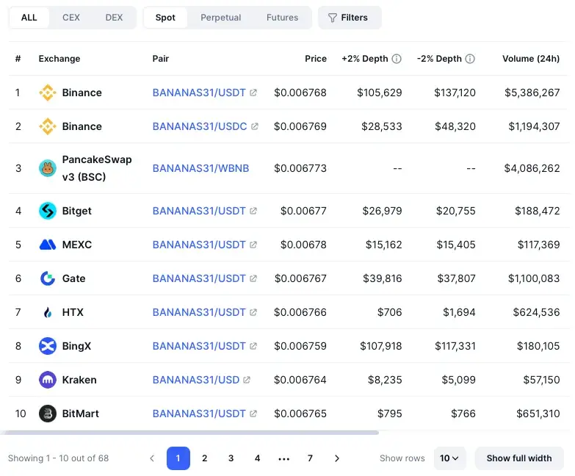The width and height of the screenshot is (575, 476).
Task: Go to next page with right arrow
Action: point(337,458)
